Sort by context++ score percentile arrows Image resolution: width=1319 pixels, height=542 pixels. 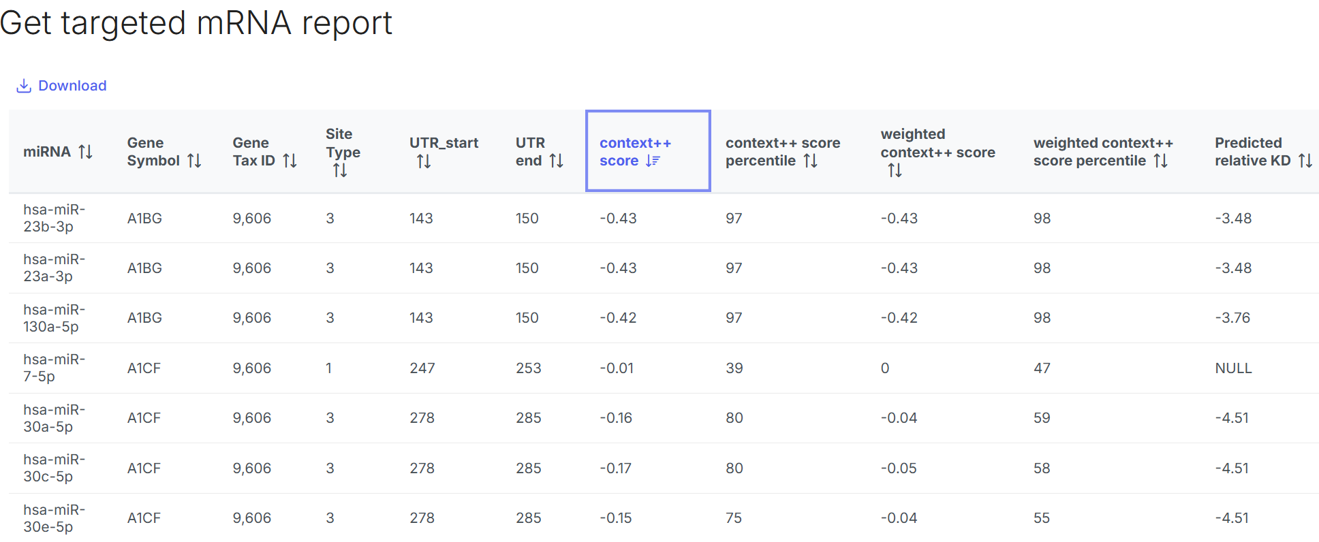click(810, 161)
